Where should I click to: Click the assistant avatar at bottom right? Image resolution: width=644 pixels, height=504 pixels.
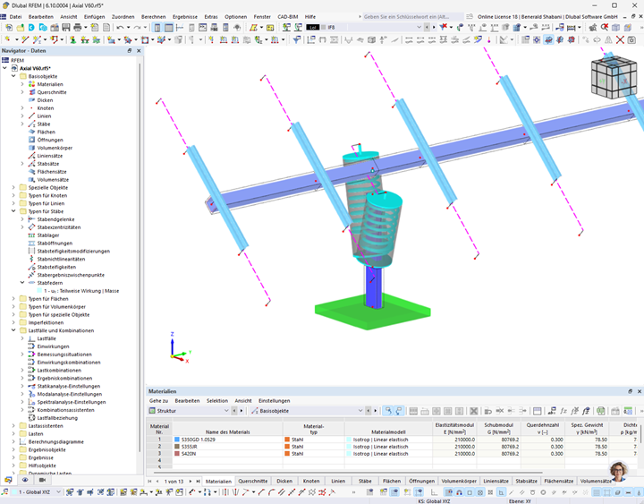pyautogui.click(x=618, y=471)
